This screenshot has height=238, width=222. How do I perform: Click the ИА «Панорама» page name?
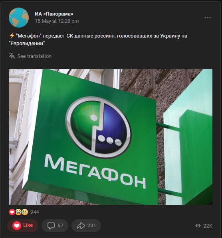[54, 14]
